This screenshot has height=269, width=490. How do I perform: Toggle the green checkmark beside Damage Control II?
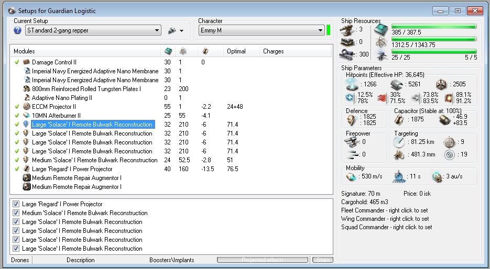tap(17, 62)
